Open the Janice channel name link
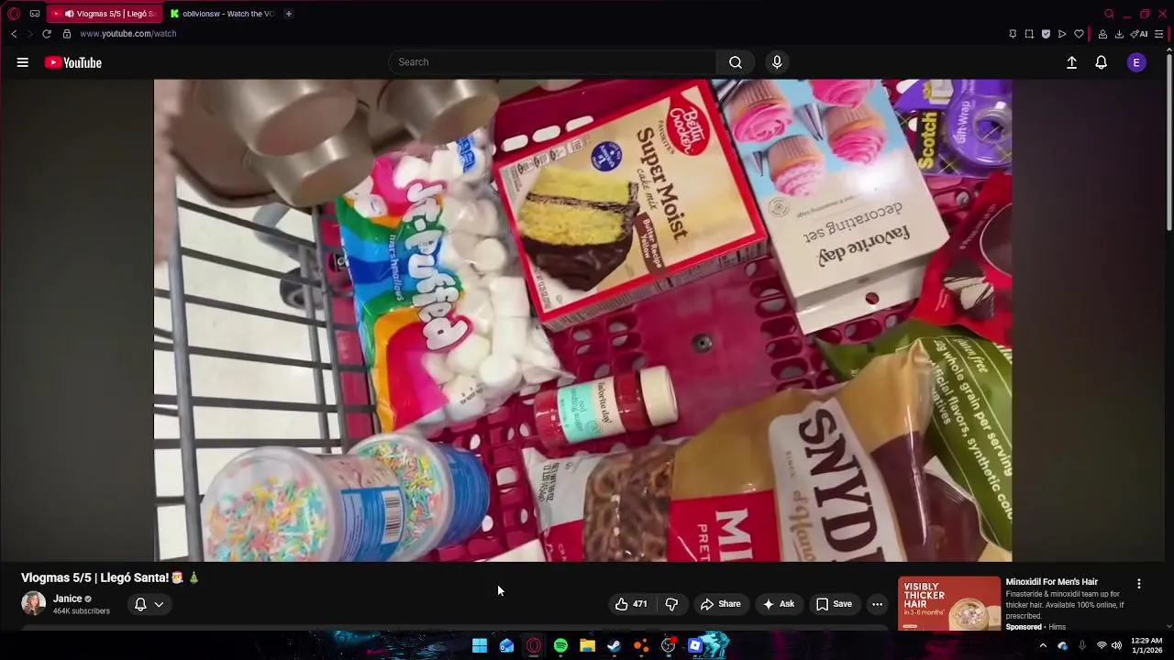This screenshot has width=1174, height=660. (x=67, y=599)
